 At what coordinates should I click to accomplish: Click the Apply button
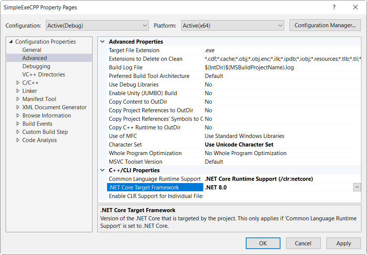point(344,243)
